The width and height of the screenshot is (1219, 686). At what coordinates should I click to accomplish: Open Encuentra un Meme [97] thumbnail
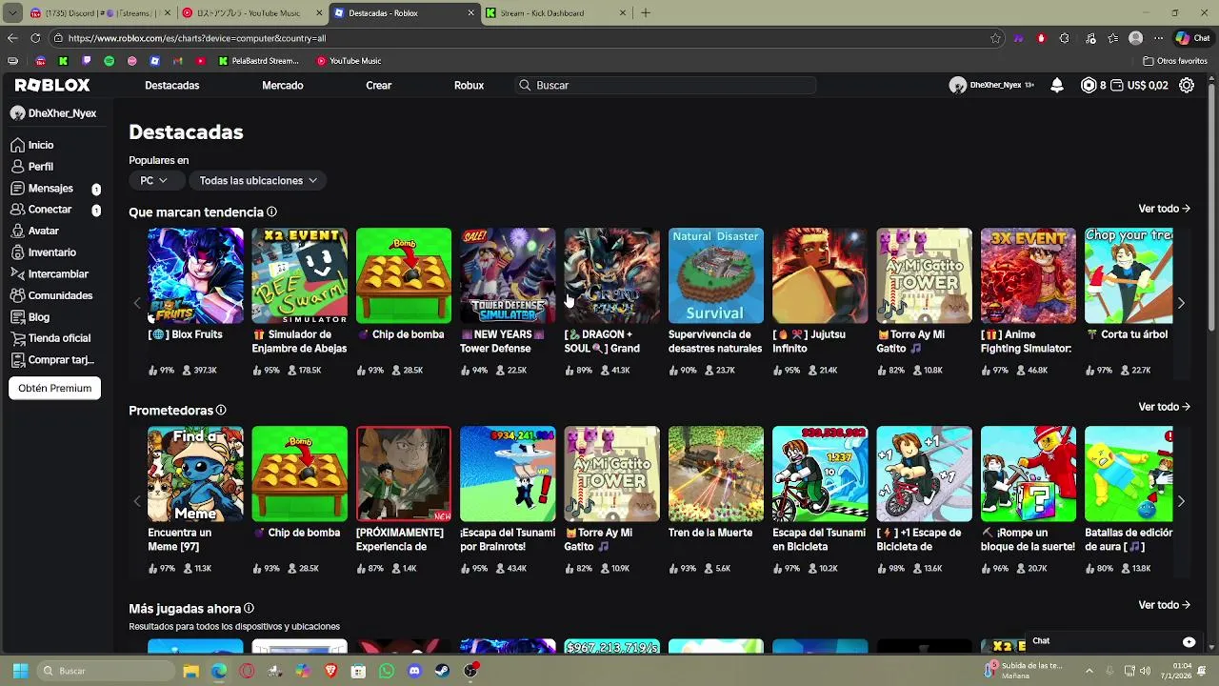[x=195, y=474]
